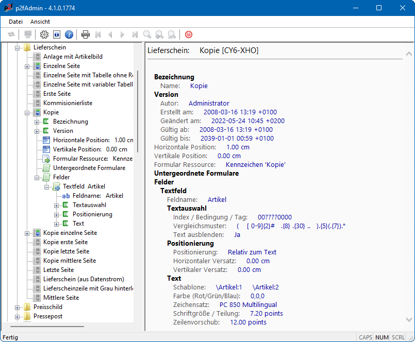Click the Kopie form icon in tree
This screenshot has width=415, height=342.
(x=37, y=112)
